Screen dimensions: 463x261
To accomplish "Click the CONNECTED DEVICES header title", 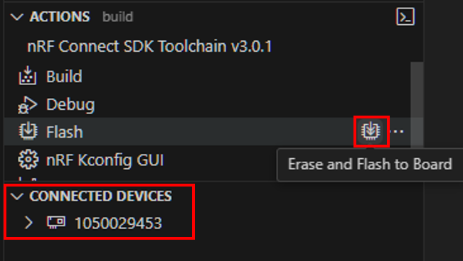I will pyautogui.click(x=100, y=196).
